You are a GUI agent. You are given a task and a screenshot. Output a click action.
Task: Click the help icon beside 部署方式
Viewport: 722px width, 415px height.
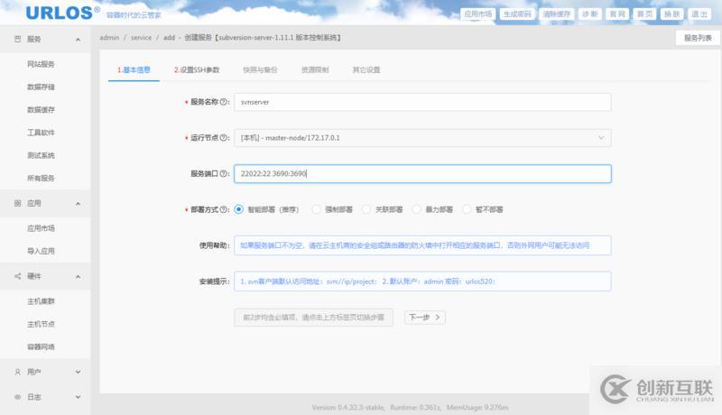(x=224, y=209)
